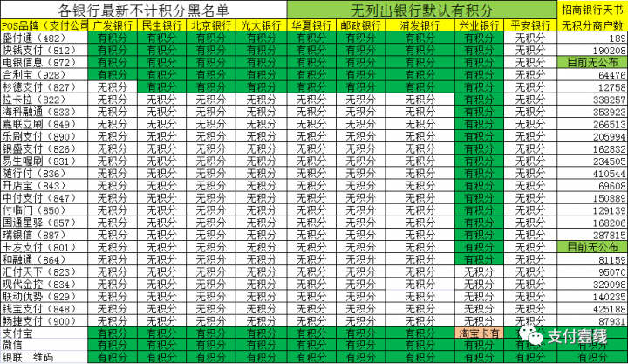Click the row label 乐刷支付（890）

[44, 136]
